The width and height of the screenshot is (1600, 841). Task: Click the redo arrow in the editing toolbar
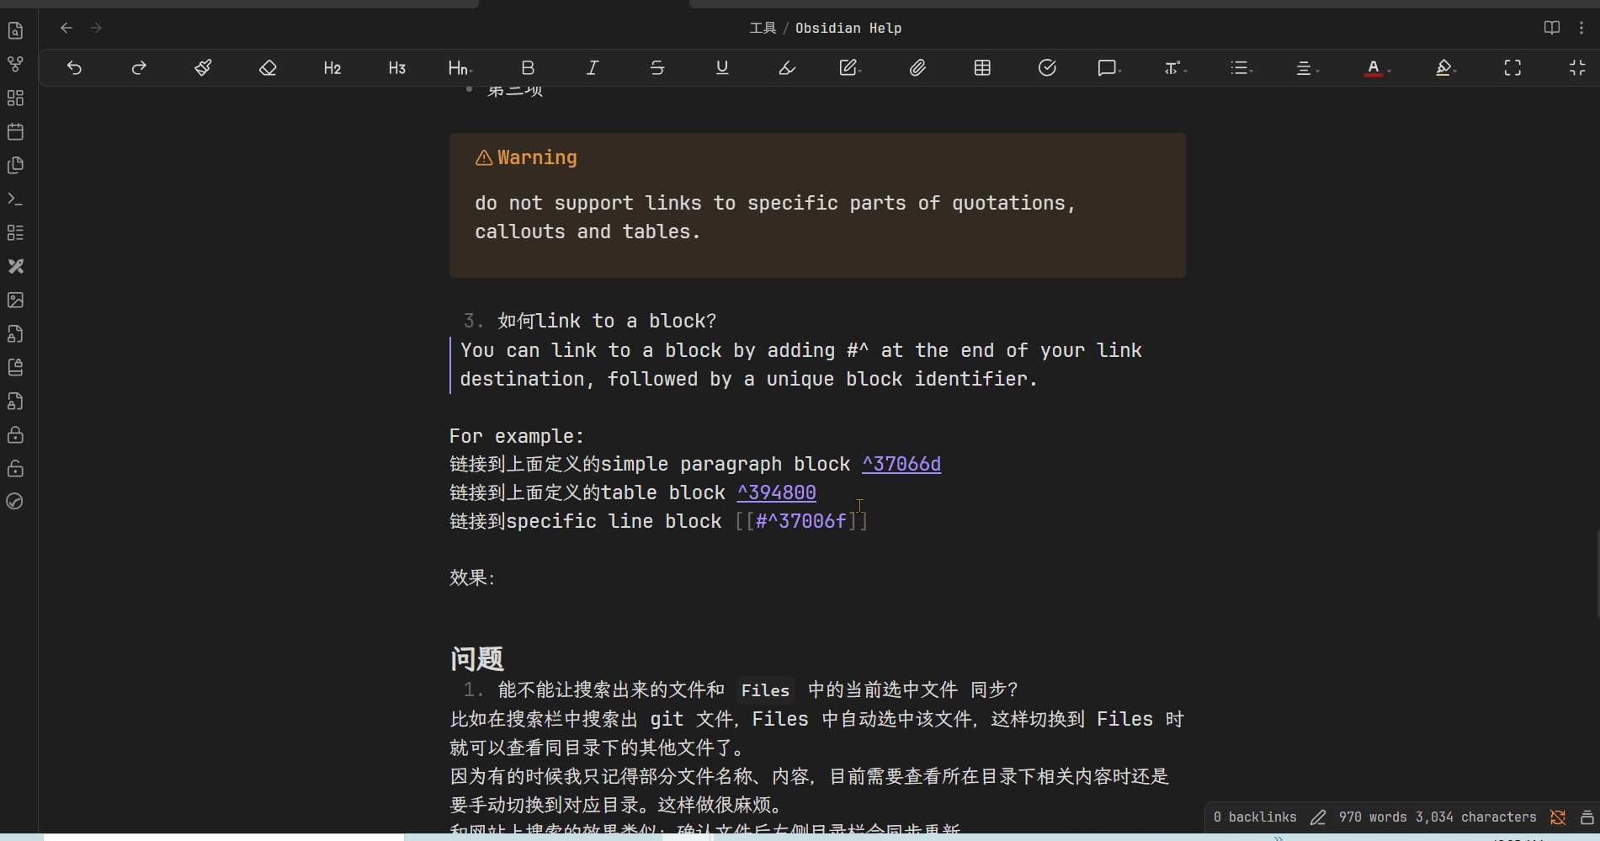pyautogui.click(x=139, y=68)
